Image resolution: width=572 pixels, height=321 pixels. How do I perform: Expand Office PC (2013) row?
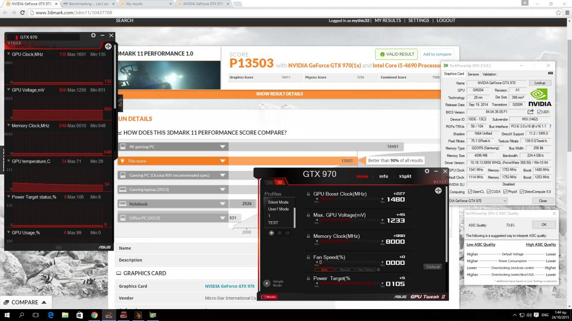point(222,218)
